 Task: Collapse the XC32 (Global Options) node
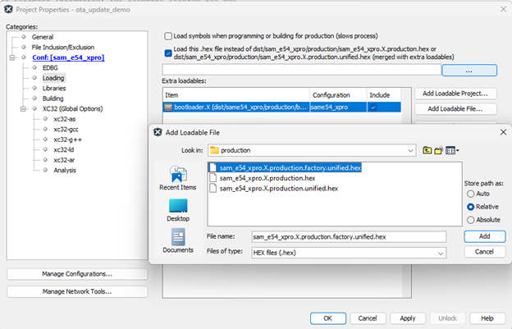[x=23, y=109]
